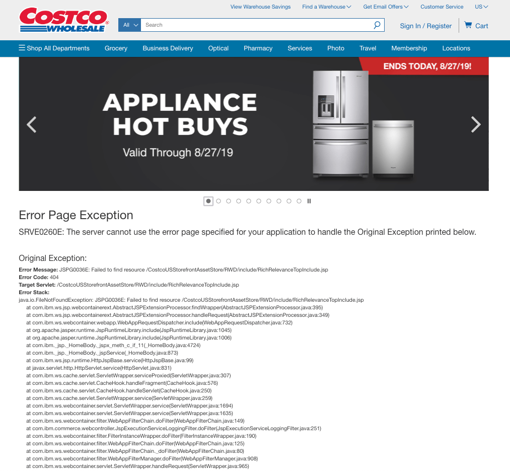Viewport: 510px width, 471px height.
Task: Open the View Warehouse Savings link
Action: [x=260, y=7]
